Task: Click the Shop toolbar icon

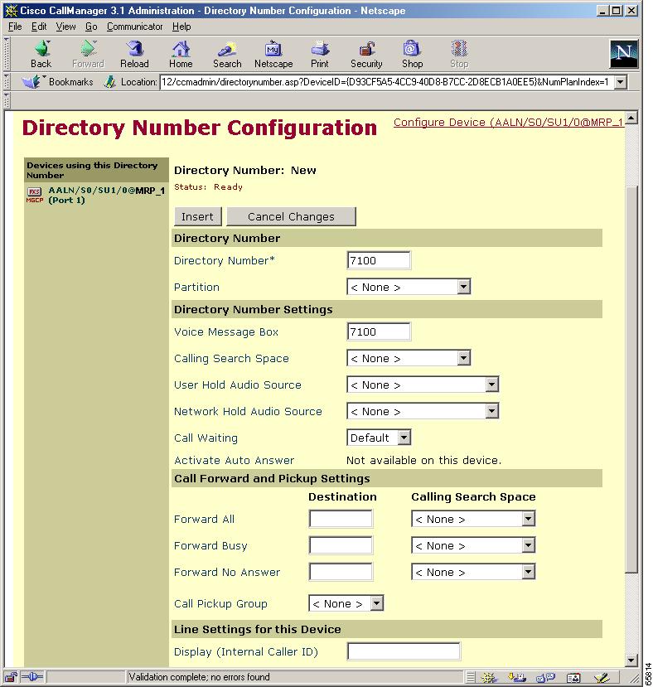Action: click(x=413, y=54)
